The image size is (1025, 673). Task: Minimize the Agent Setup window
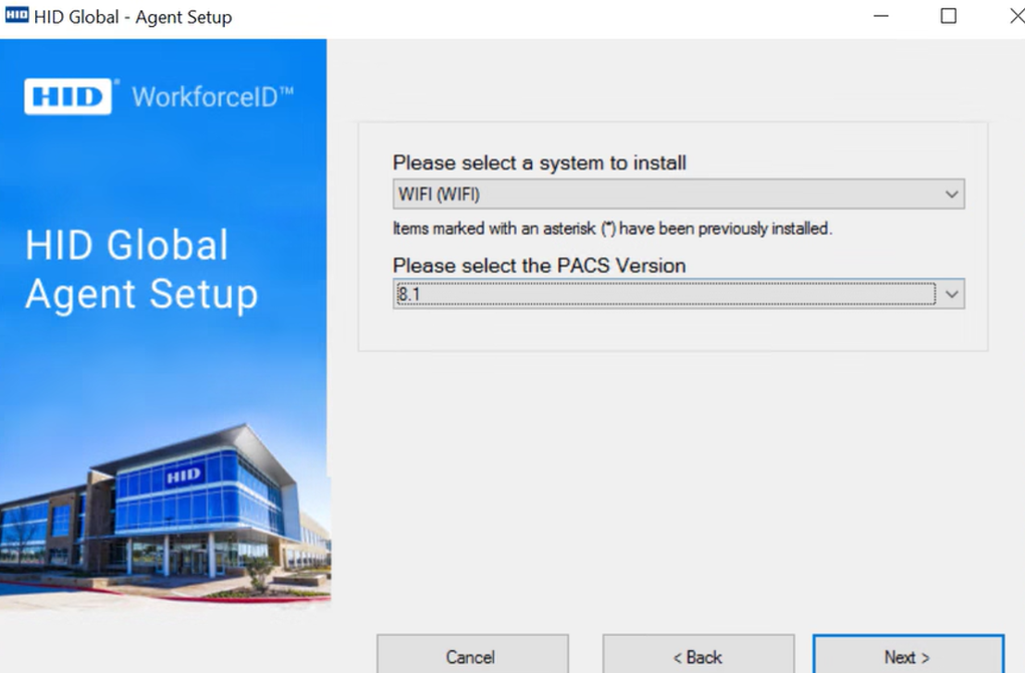pyautogui.click(x=881, y=17)
